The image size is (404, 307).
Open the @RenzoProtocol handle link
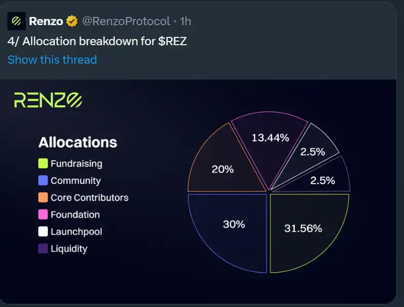(126, 22)
